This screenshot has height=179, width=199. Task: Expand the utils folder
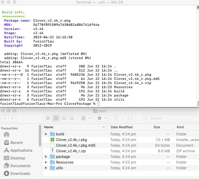pyautogui.click(x=46, y=168)
